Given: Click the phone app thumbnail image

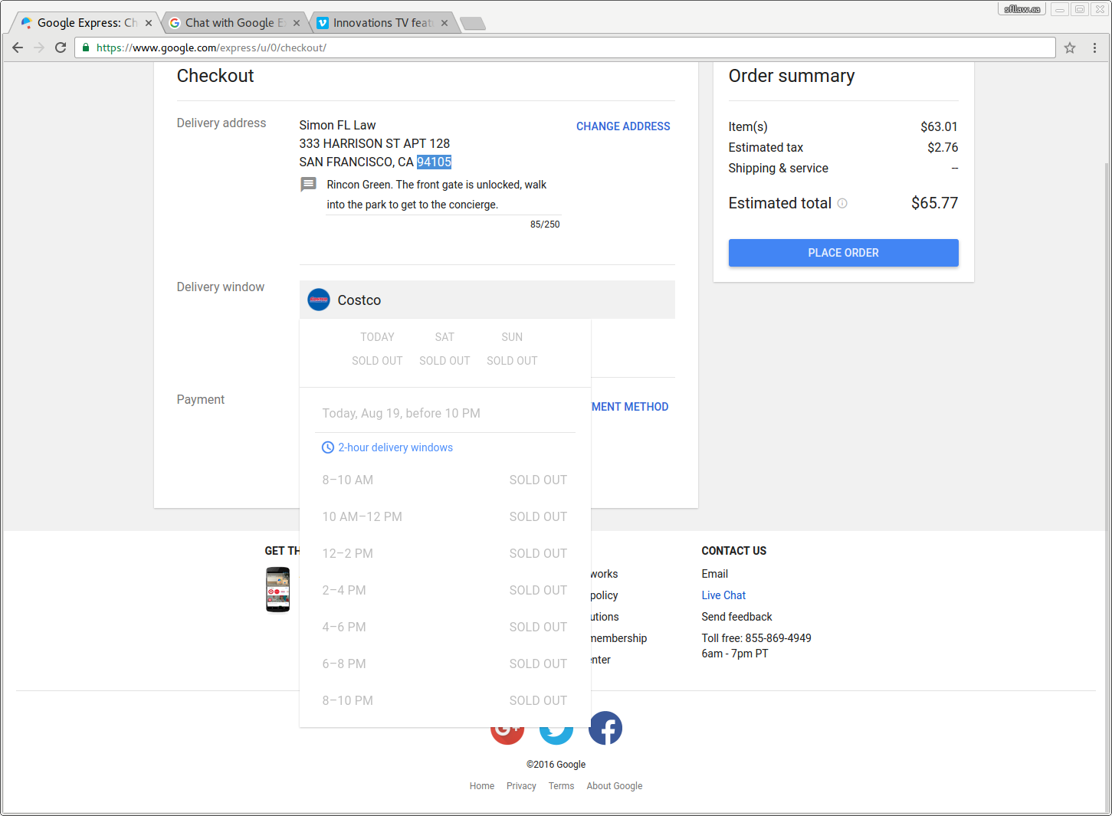Looking at the screenshot, I should pos(277,590).
